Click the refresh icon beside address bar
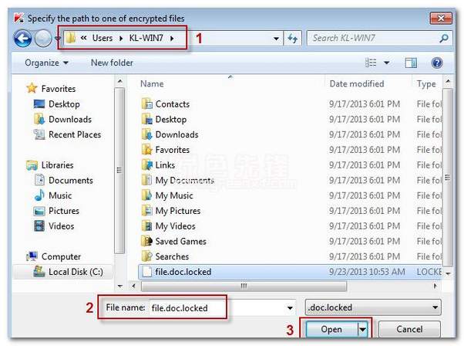 tap(293, 38)
